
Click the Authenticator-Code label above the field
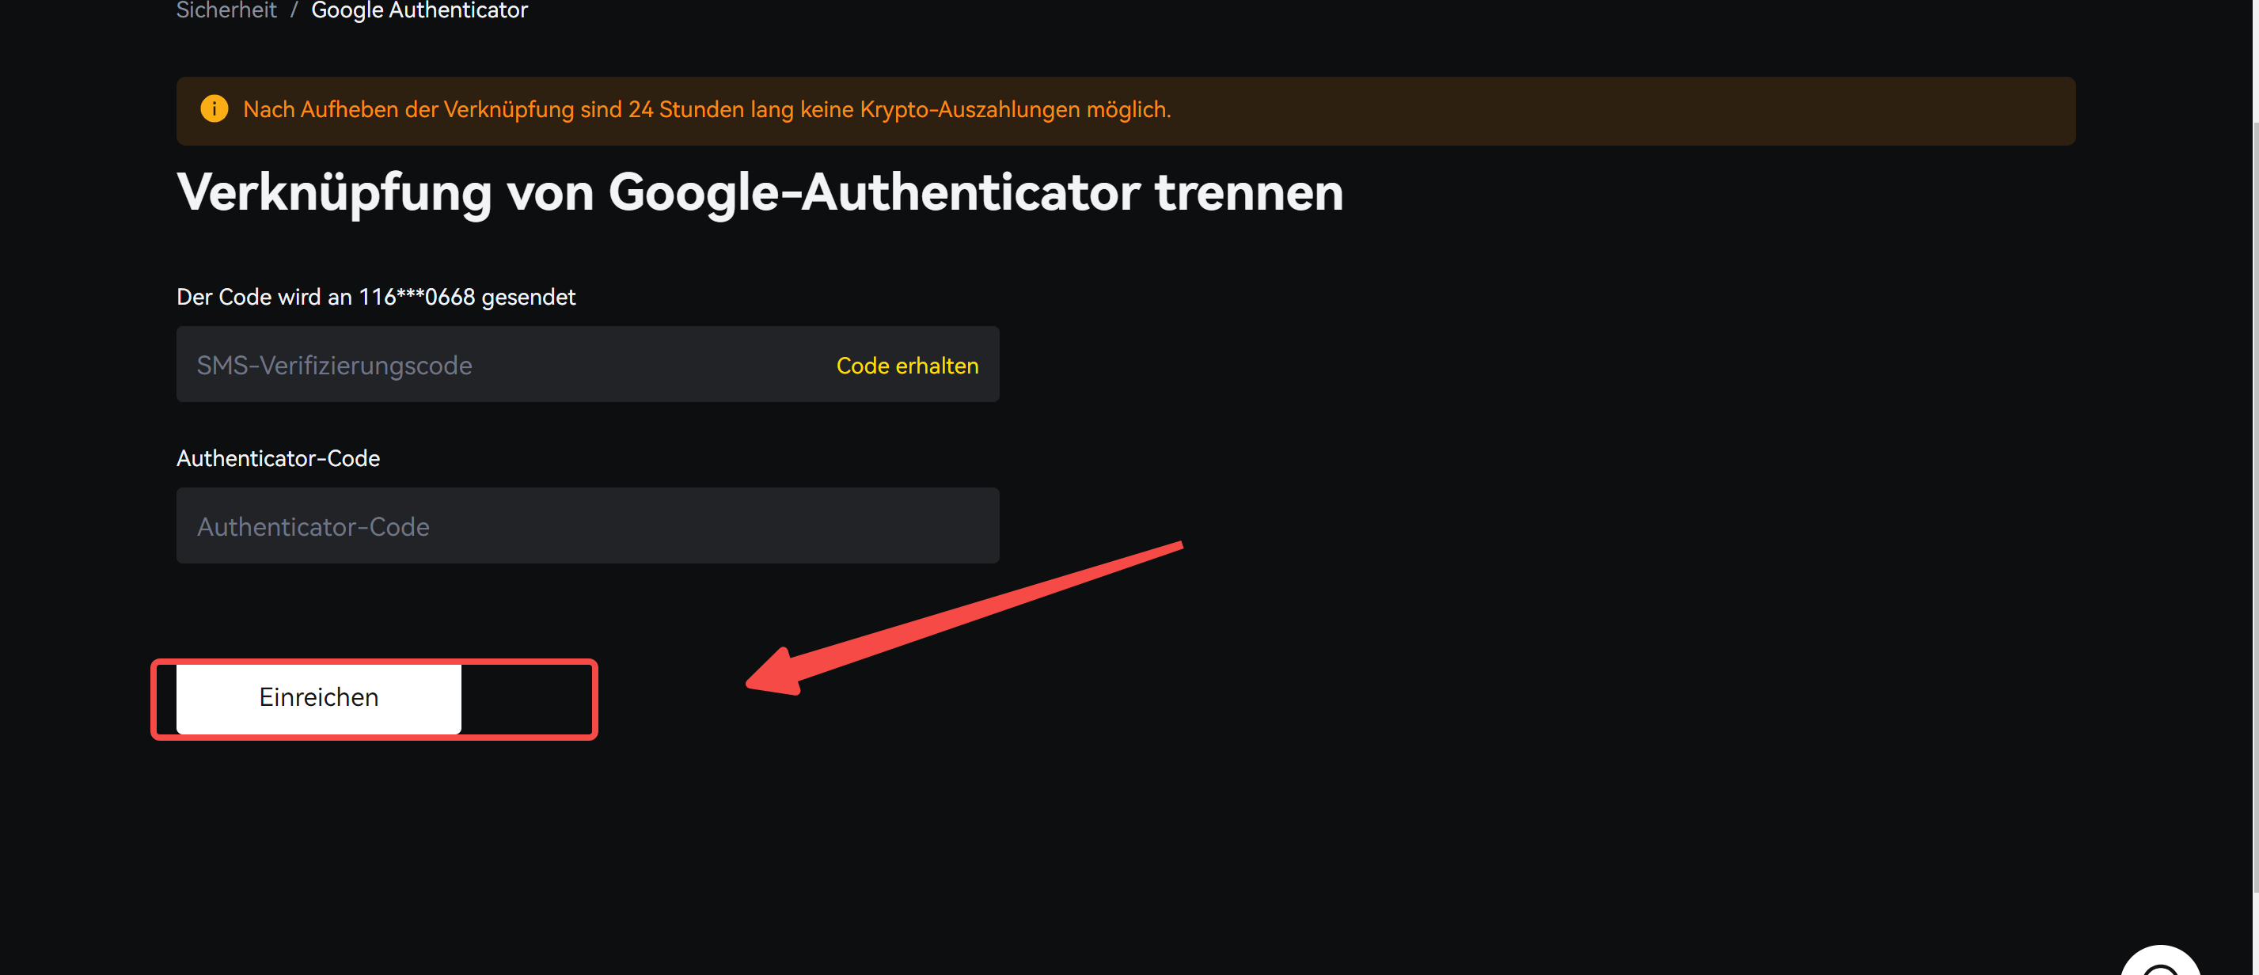pyautogui.click(x=278, y=458)
